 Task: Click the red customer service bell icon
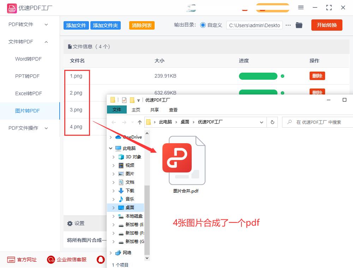tap(100, 260)
